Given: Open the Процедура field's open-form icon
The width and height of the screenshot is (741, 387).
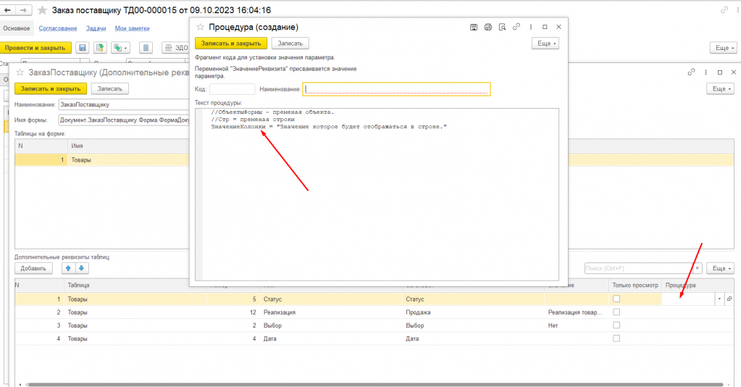Looking at the screenshot, I should pyautogui.click(x=729, y=299).
